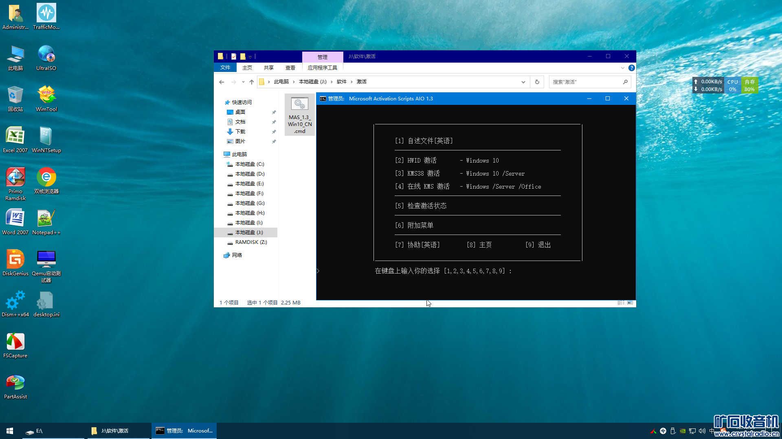782x439 pixels.
Task: Click the Windows Start button
Action: [10, 430]
